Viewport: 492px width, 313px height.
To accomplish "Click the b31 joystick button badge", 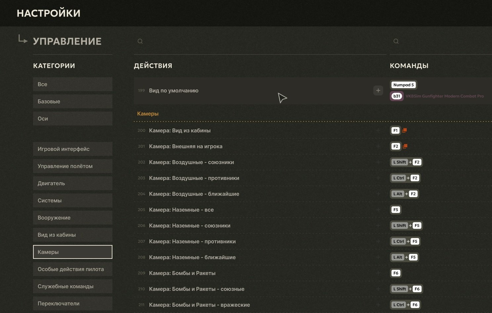I will tap(397, 96).
